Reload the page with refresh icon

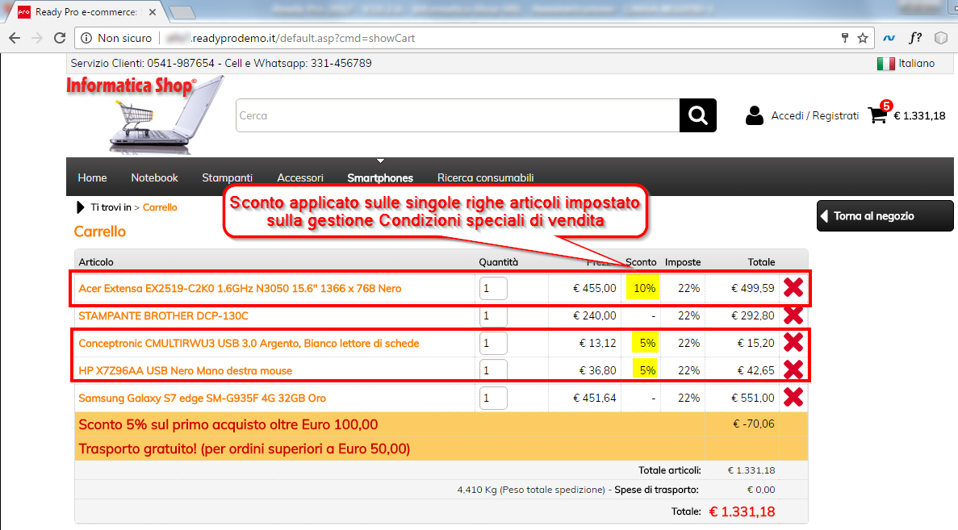(x=60, y=38)
